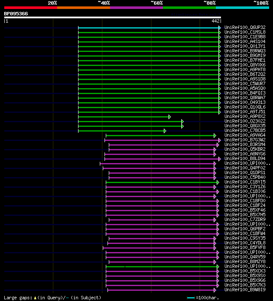Click the start tick of B5FVF8 alignment bar
The width and height of the screenshot is (273, 301).
pos(103,248)
